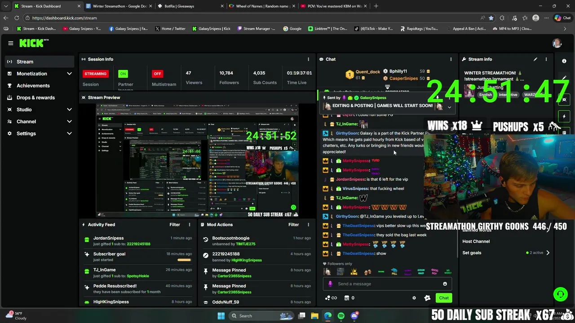Screen dimensions: 575x323
Task: Open the user profile avatar menu
Action: pyautogui.click(x=557, y=43)
